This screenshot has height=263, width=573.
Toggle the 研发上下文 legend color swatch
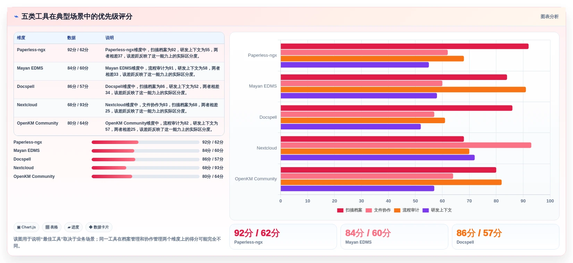click(x=425, y=210)
